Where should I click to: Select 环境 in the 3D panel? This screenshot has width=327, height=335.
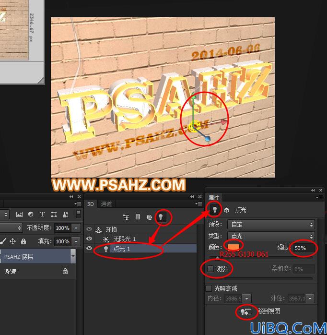[111, 229]
